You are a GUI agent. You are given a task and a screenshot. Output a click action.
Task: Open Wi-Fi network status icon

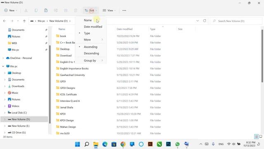tap(229, 144)
